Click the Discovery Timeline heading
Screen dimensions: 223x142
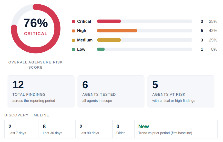(27, 115)
